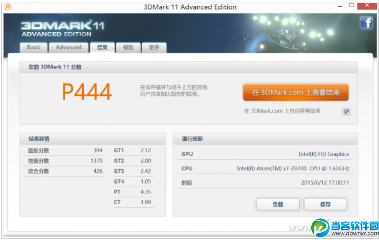The width and height of the screenshot is (379, 240).
Task: Click the time value 2015/6/12 17:00:11
Action: point(325,183)
